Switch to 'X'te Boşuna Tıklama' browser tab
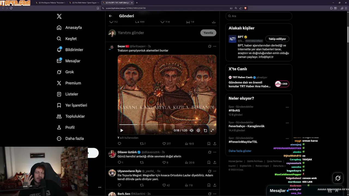Screen dimensions: 349x196 click(50, 2)
